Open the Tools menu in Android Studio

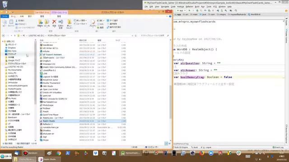(x=209, y=7)
